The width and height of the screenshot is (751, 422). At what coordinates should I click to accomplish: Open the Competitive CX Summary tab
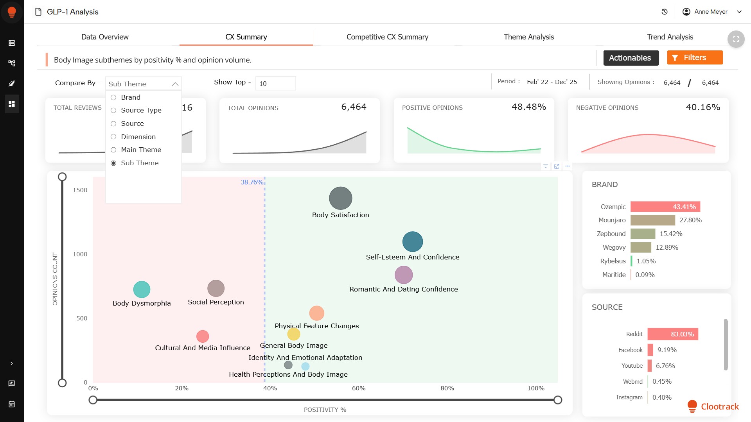[387, 37]
